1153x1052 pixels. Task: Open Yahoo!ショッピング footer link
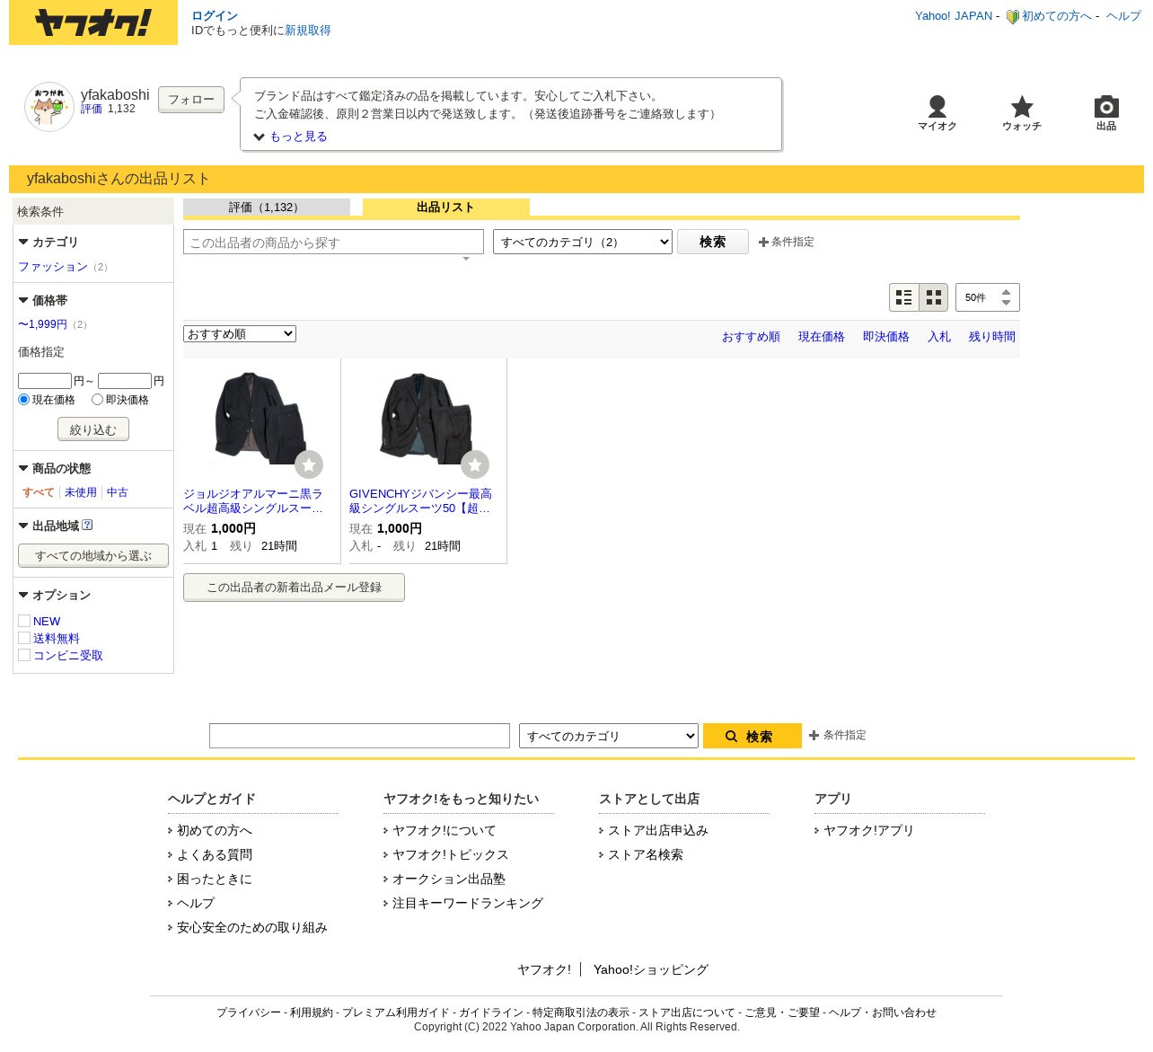tap(651, 969)
